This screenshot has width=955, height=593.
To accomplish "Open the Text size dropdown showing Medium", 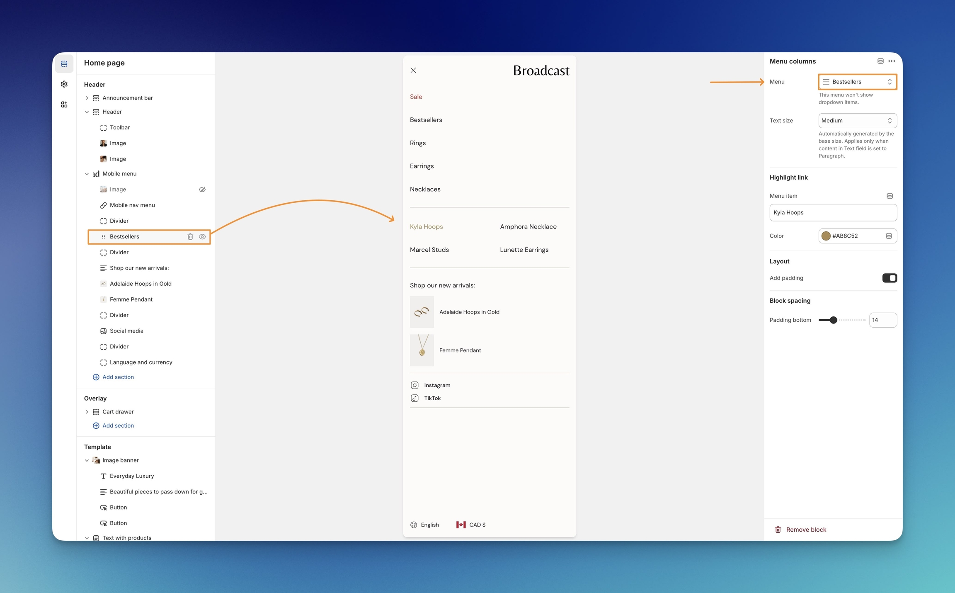I will point(857,121).
